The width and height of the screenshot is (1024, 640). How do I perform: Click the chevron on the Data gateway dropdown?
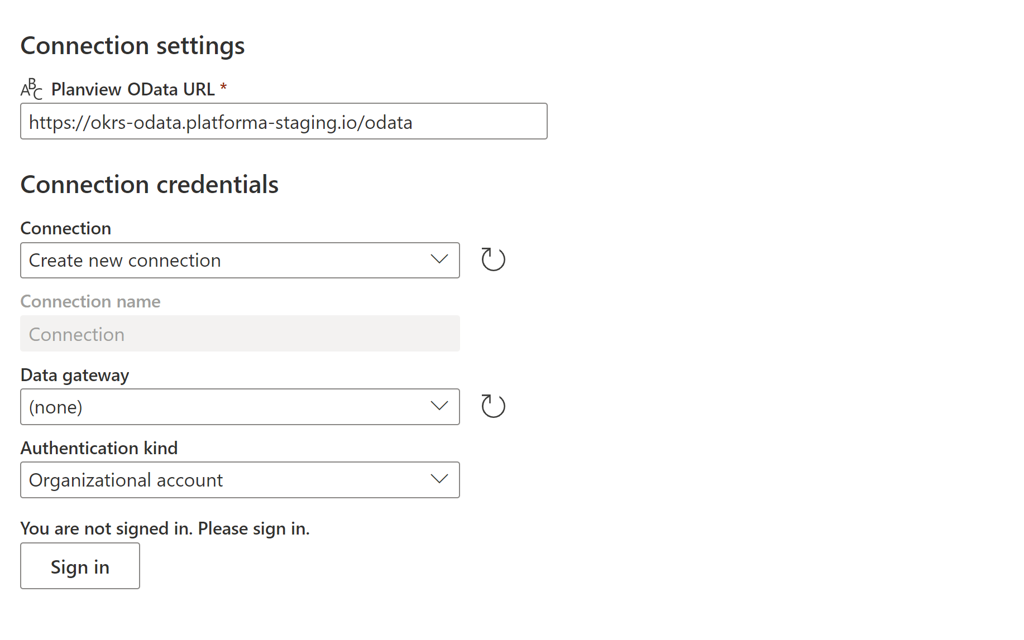click(439, 406)
